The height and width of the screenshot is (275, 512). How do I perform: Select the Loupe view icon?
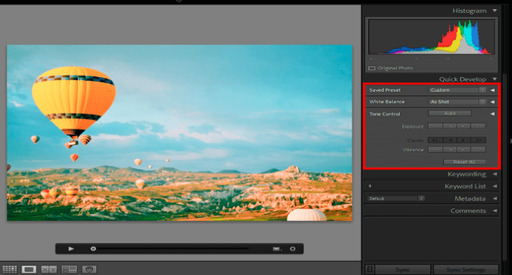[x=29, y=269]
